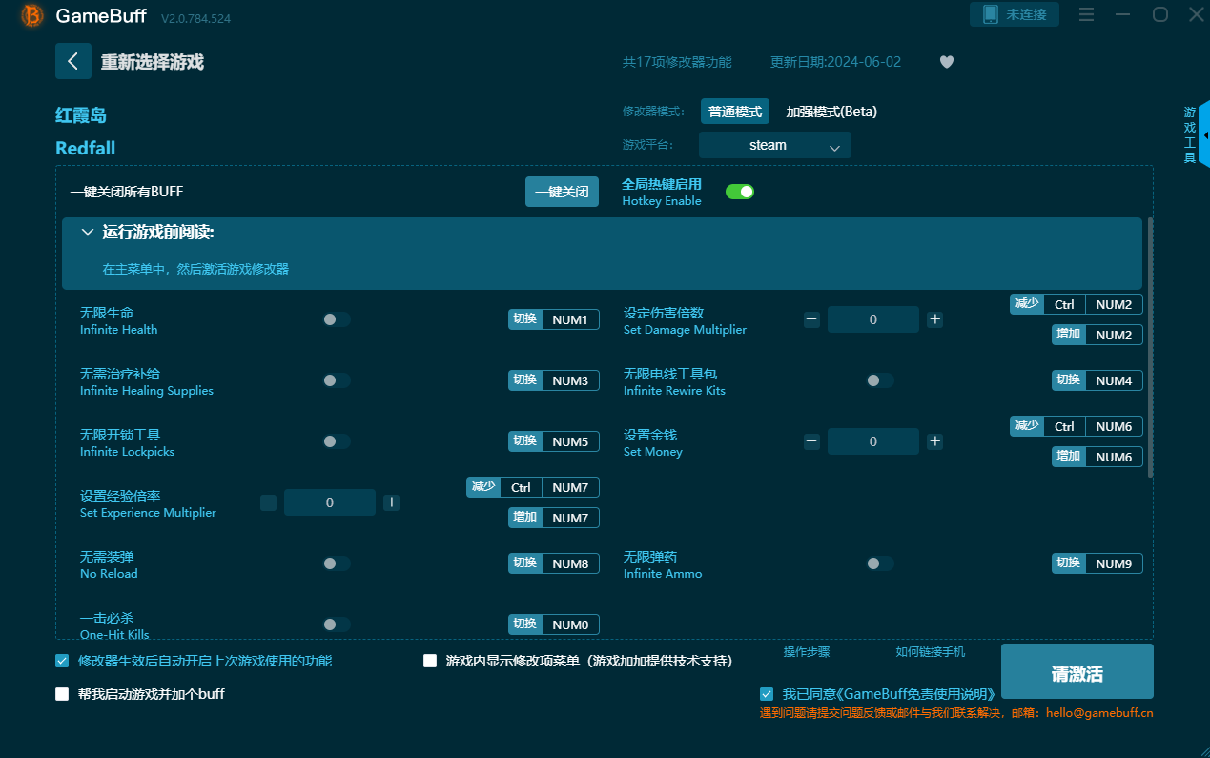Toggle Infinite Ammo switch
Viewport: 1210px width, 758px height.
(x=879, y=563)
